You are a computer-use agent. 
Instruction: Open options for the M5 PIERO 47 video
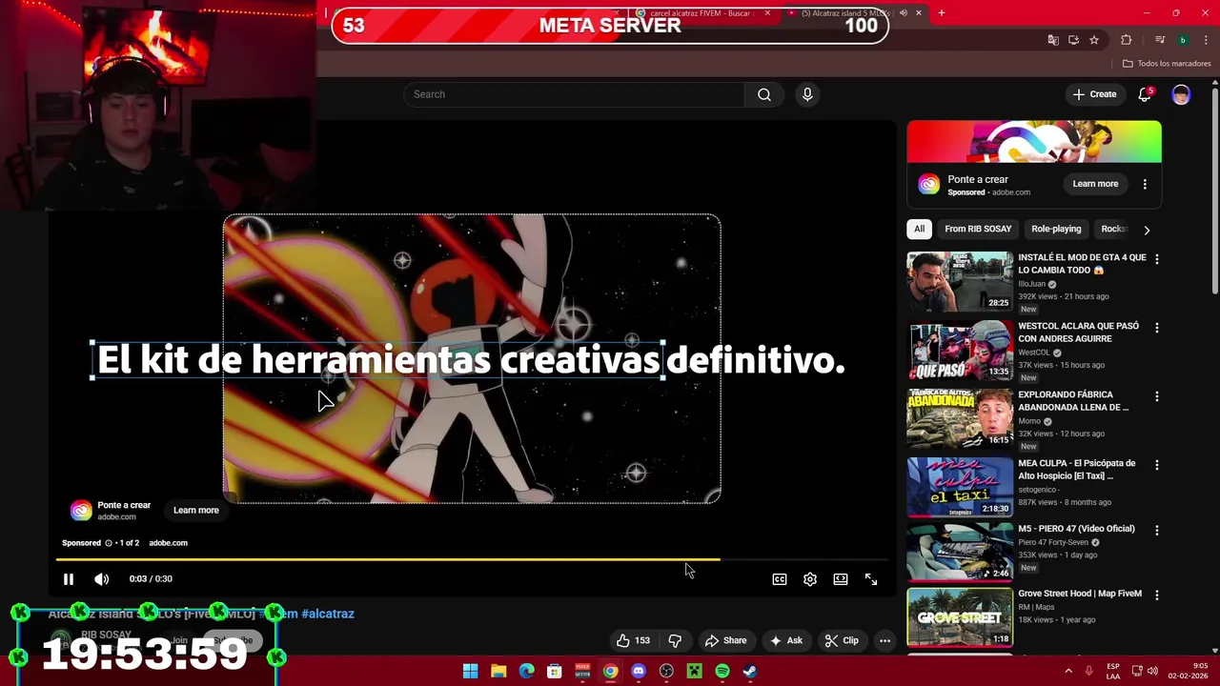point(1157,530)
